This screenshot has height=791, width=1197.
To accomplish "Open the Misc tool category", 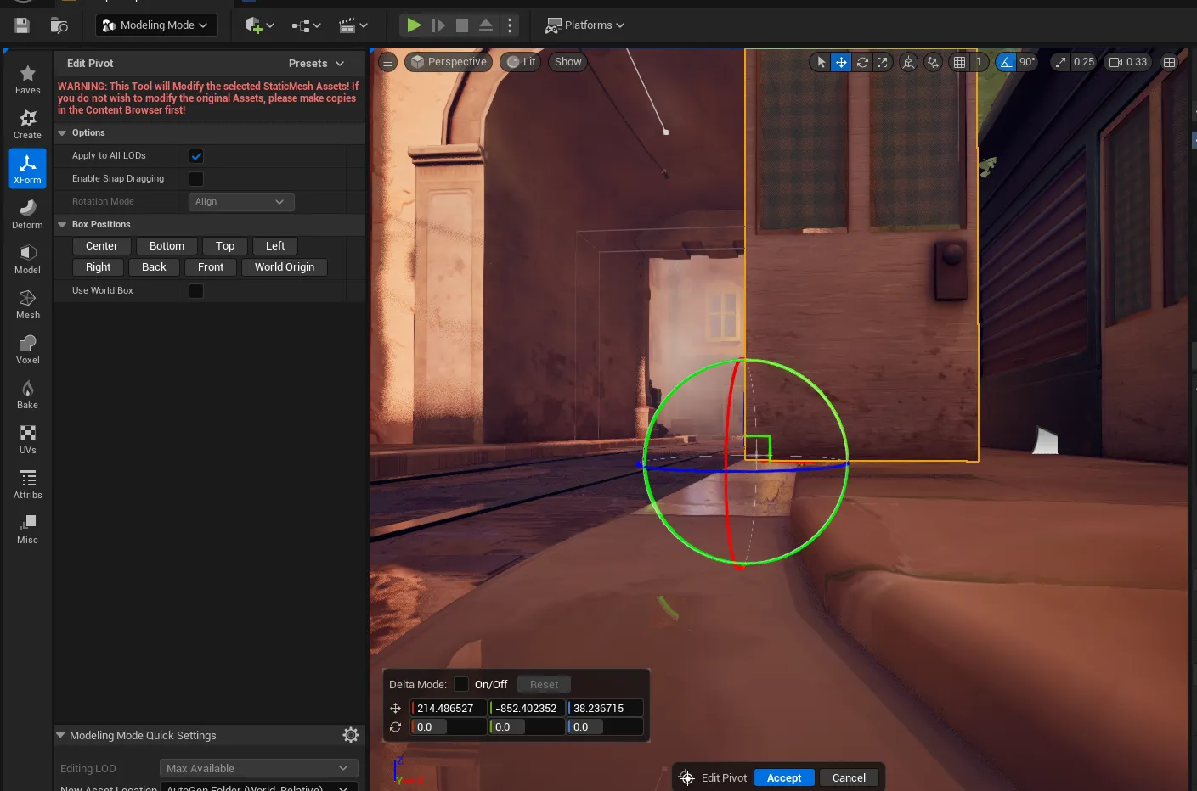I will click(x=27, y=529).
